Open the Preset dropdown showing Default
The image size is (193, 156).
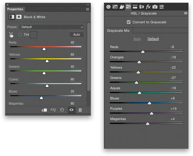coord(52,27)
